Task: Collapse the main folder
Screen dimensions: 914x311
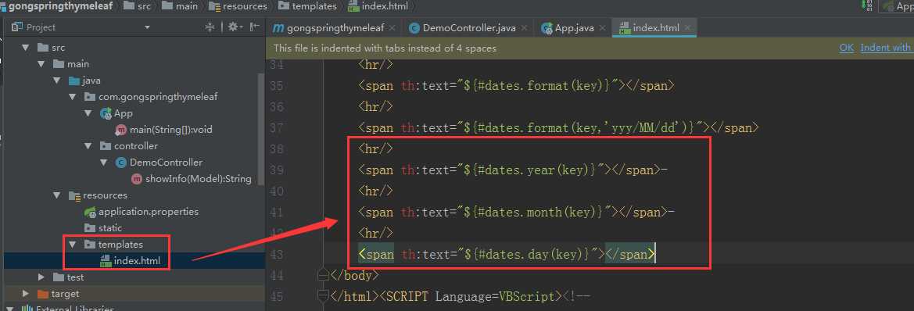Action: tap(41, 64)
